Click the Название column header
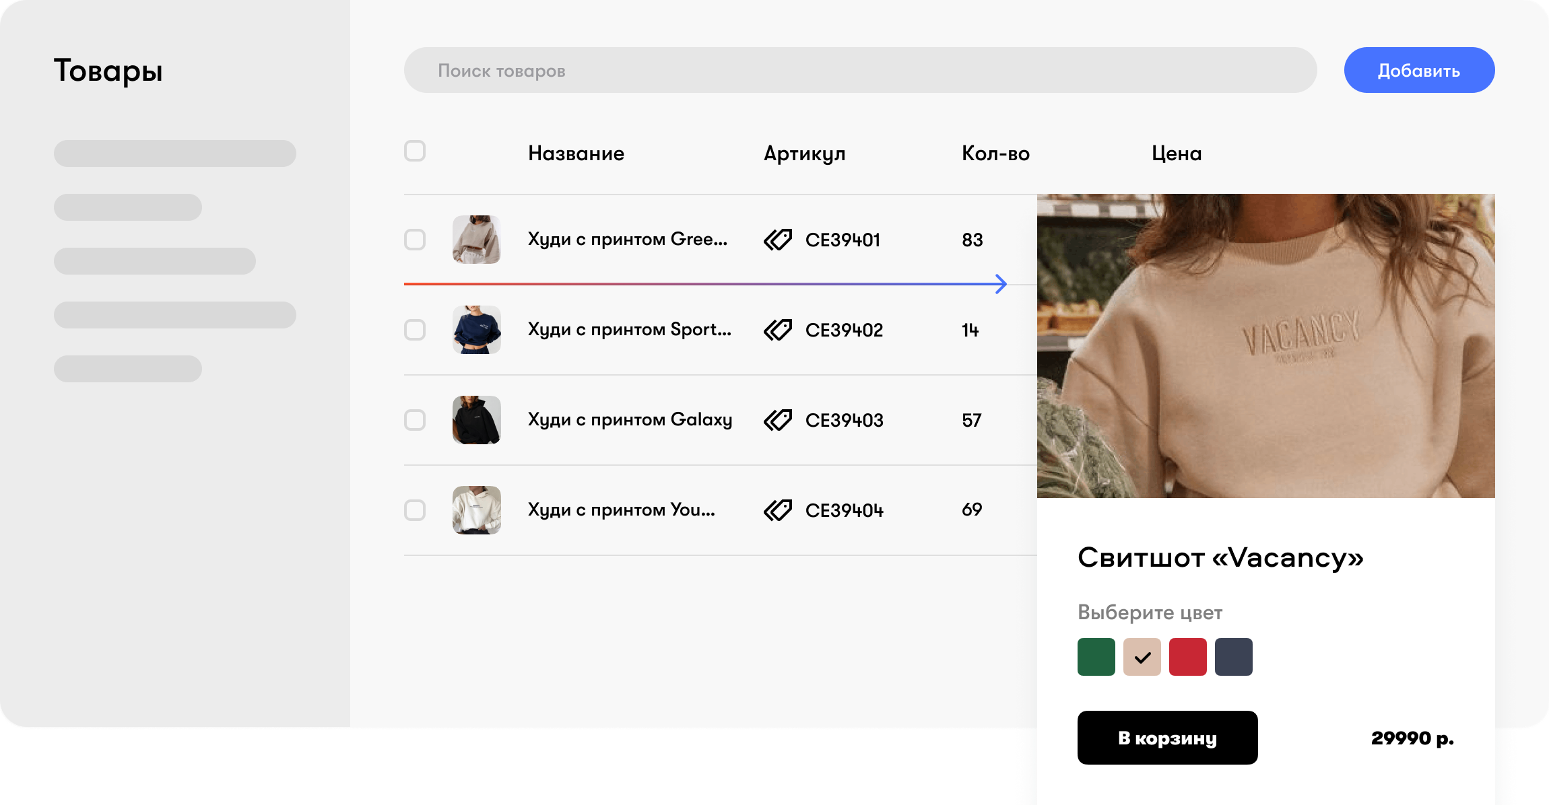The height and width of the screenshot is (805, 1549). 576,153
